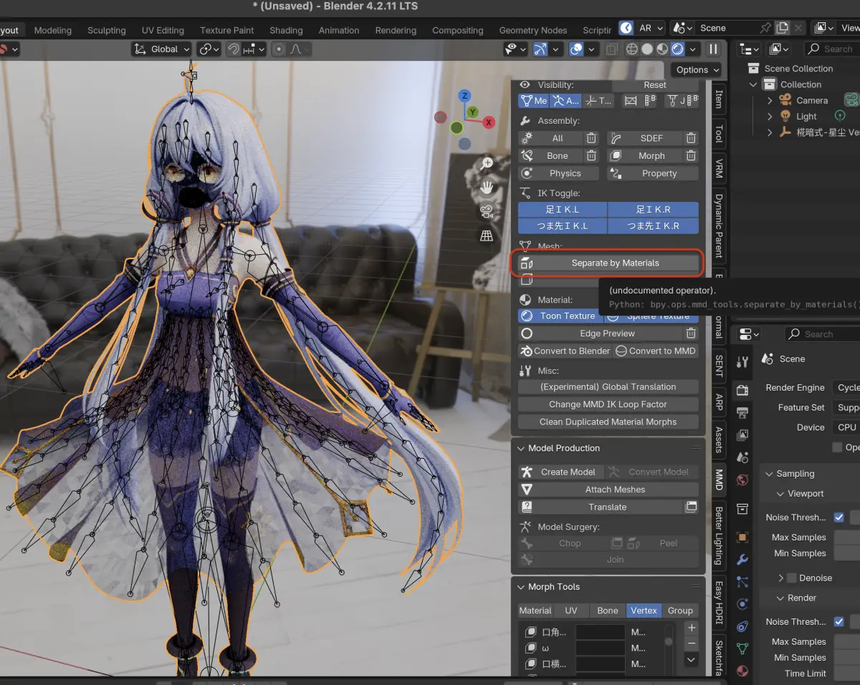860x685 pixels.
Task: Toggle the つま先ＩＫ.R IK button
Action: tap(654, 225)
